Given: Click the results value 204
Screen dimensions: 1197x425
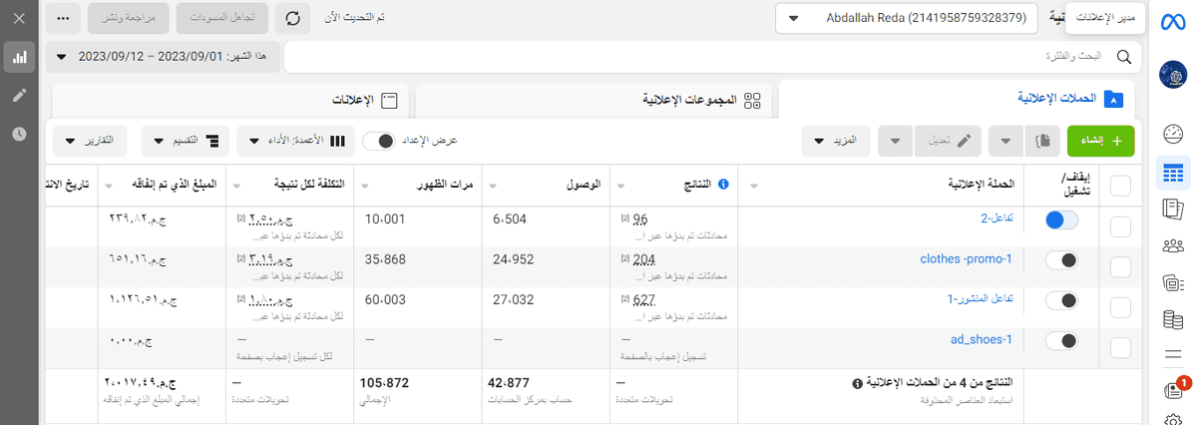Looking at the screenshot, I should (645, 259).
